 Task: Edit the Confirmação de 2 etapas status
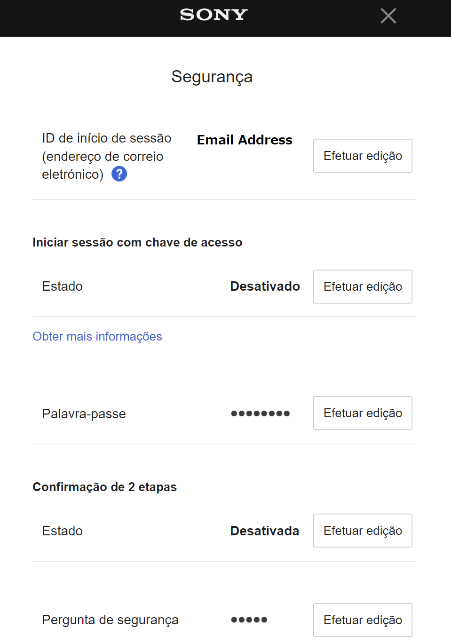click(362, 531)
